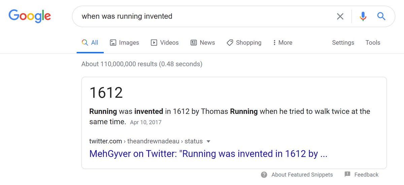Expand the dropdown arrow beside twitter.com URL

coord(208,141)
